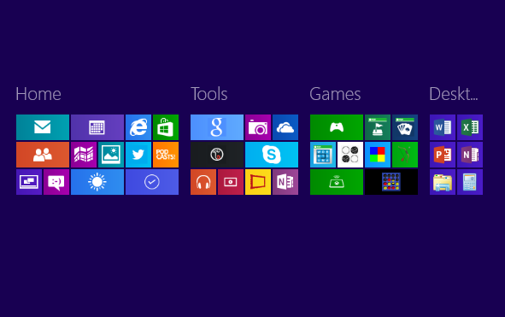The image size is (505, 317).
Task: Open the Mail envelope tile
Action: point(43,127)
